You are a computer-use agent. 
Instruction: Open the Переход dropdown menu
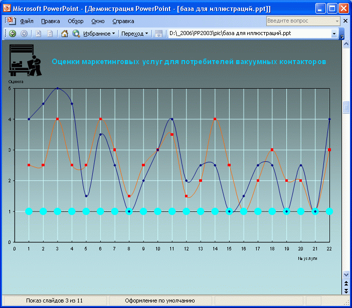(x=135, y=34)
